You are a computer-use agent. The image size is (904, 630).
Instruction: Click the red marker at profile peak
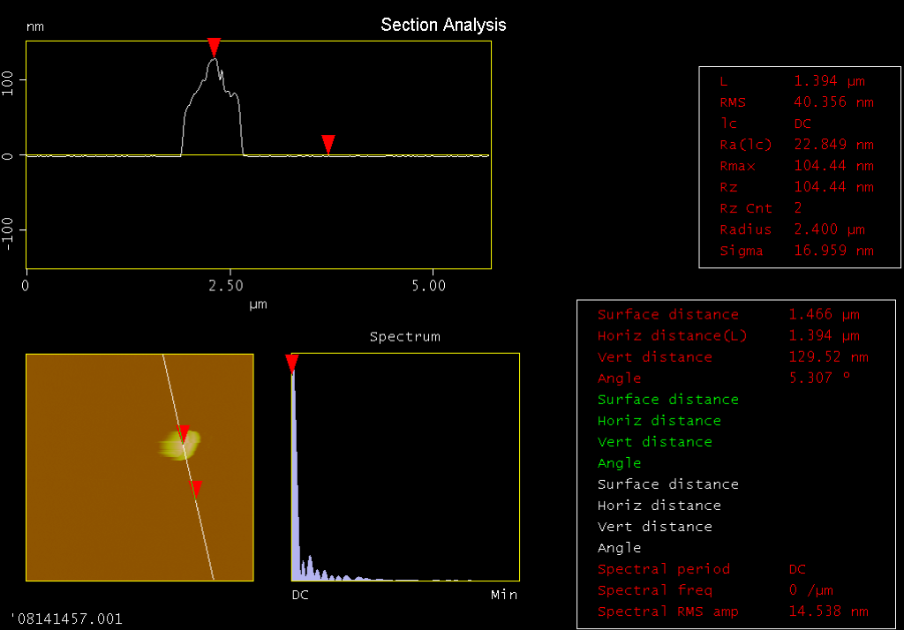click(x=214, y=48)
